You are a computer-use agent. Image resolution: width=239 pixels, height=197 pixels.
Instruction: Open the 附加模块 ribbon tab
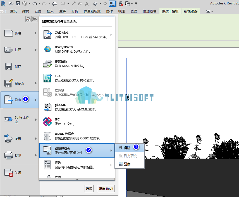150,11
